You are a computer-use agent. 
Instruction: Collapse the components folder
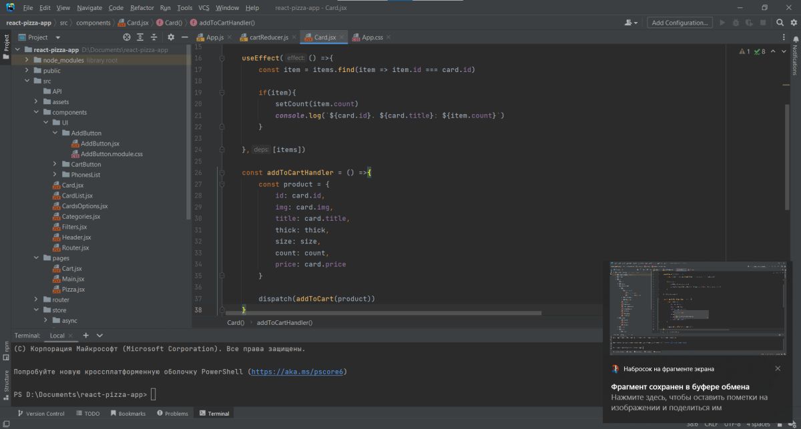tap(37, 112)
